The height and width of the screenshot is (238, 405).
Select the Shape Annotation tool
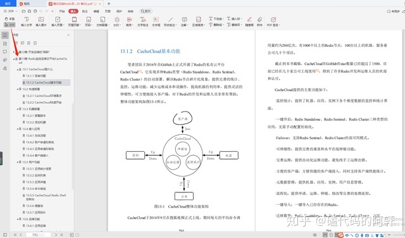(170, 22)
